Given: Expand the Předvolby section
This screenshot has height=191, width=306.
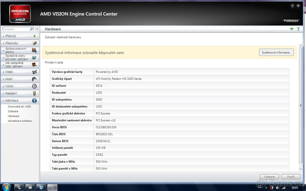Looking at the screenshot, I should click(x=12, y=43).
